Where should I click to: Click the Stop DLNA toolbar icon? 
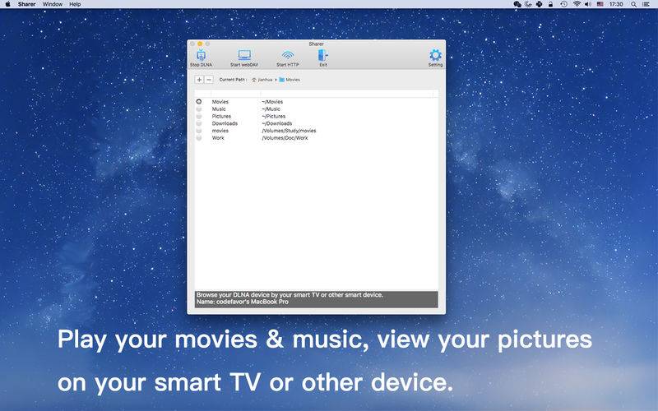coord(201,57)
